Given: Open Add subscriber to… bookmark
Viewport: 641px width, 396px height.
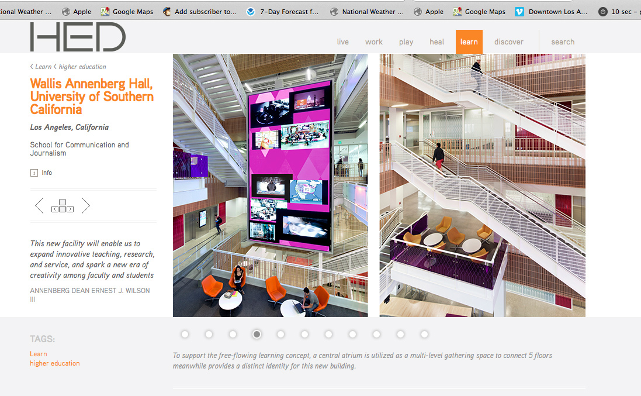Looking at the screenshot, I should [200, 12].
